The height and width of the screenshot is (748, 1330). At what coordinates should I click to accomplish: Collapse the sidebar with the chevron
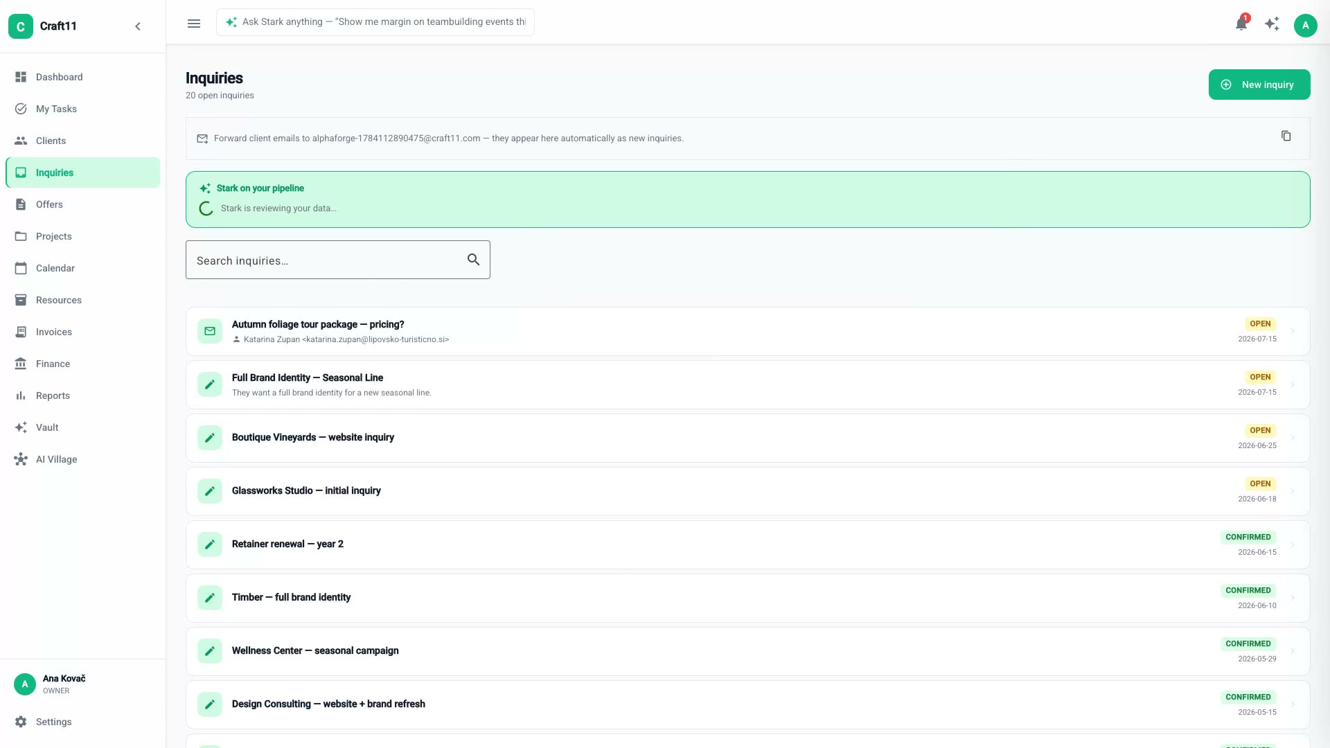[x=138, y=26]
